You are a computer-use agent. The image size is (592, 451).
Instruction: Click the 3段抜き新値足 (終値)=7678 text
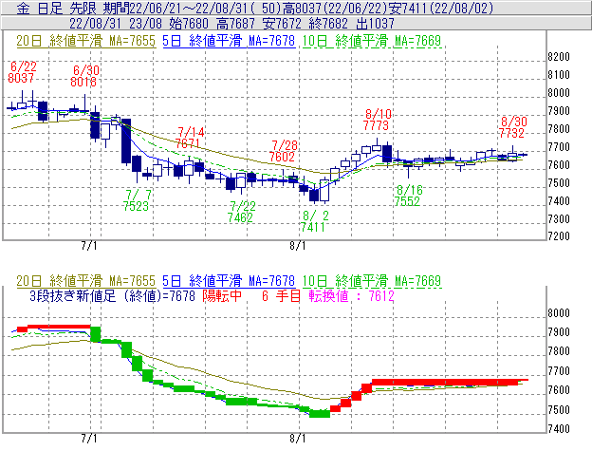[x=113, y=295]
